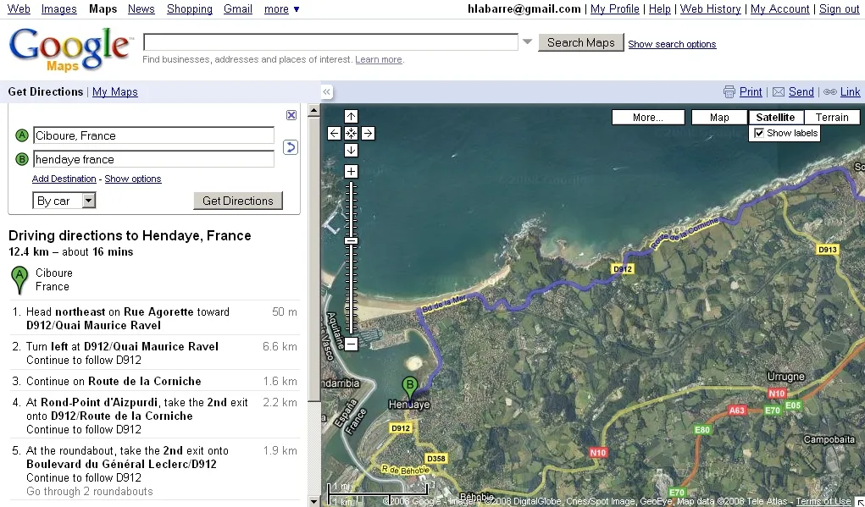Go to News in top navigation
The height and width of the screenshot is (507, 865).
(x=141, y=8)
